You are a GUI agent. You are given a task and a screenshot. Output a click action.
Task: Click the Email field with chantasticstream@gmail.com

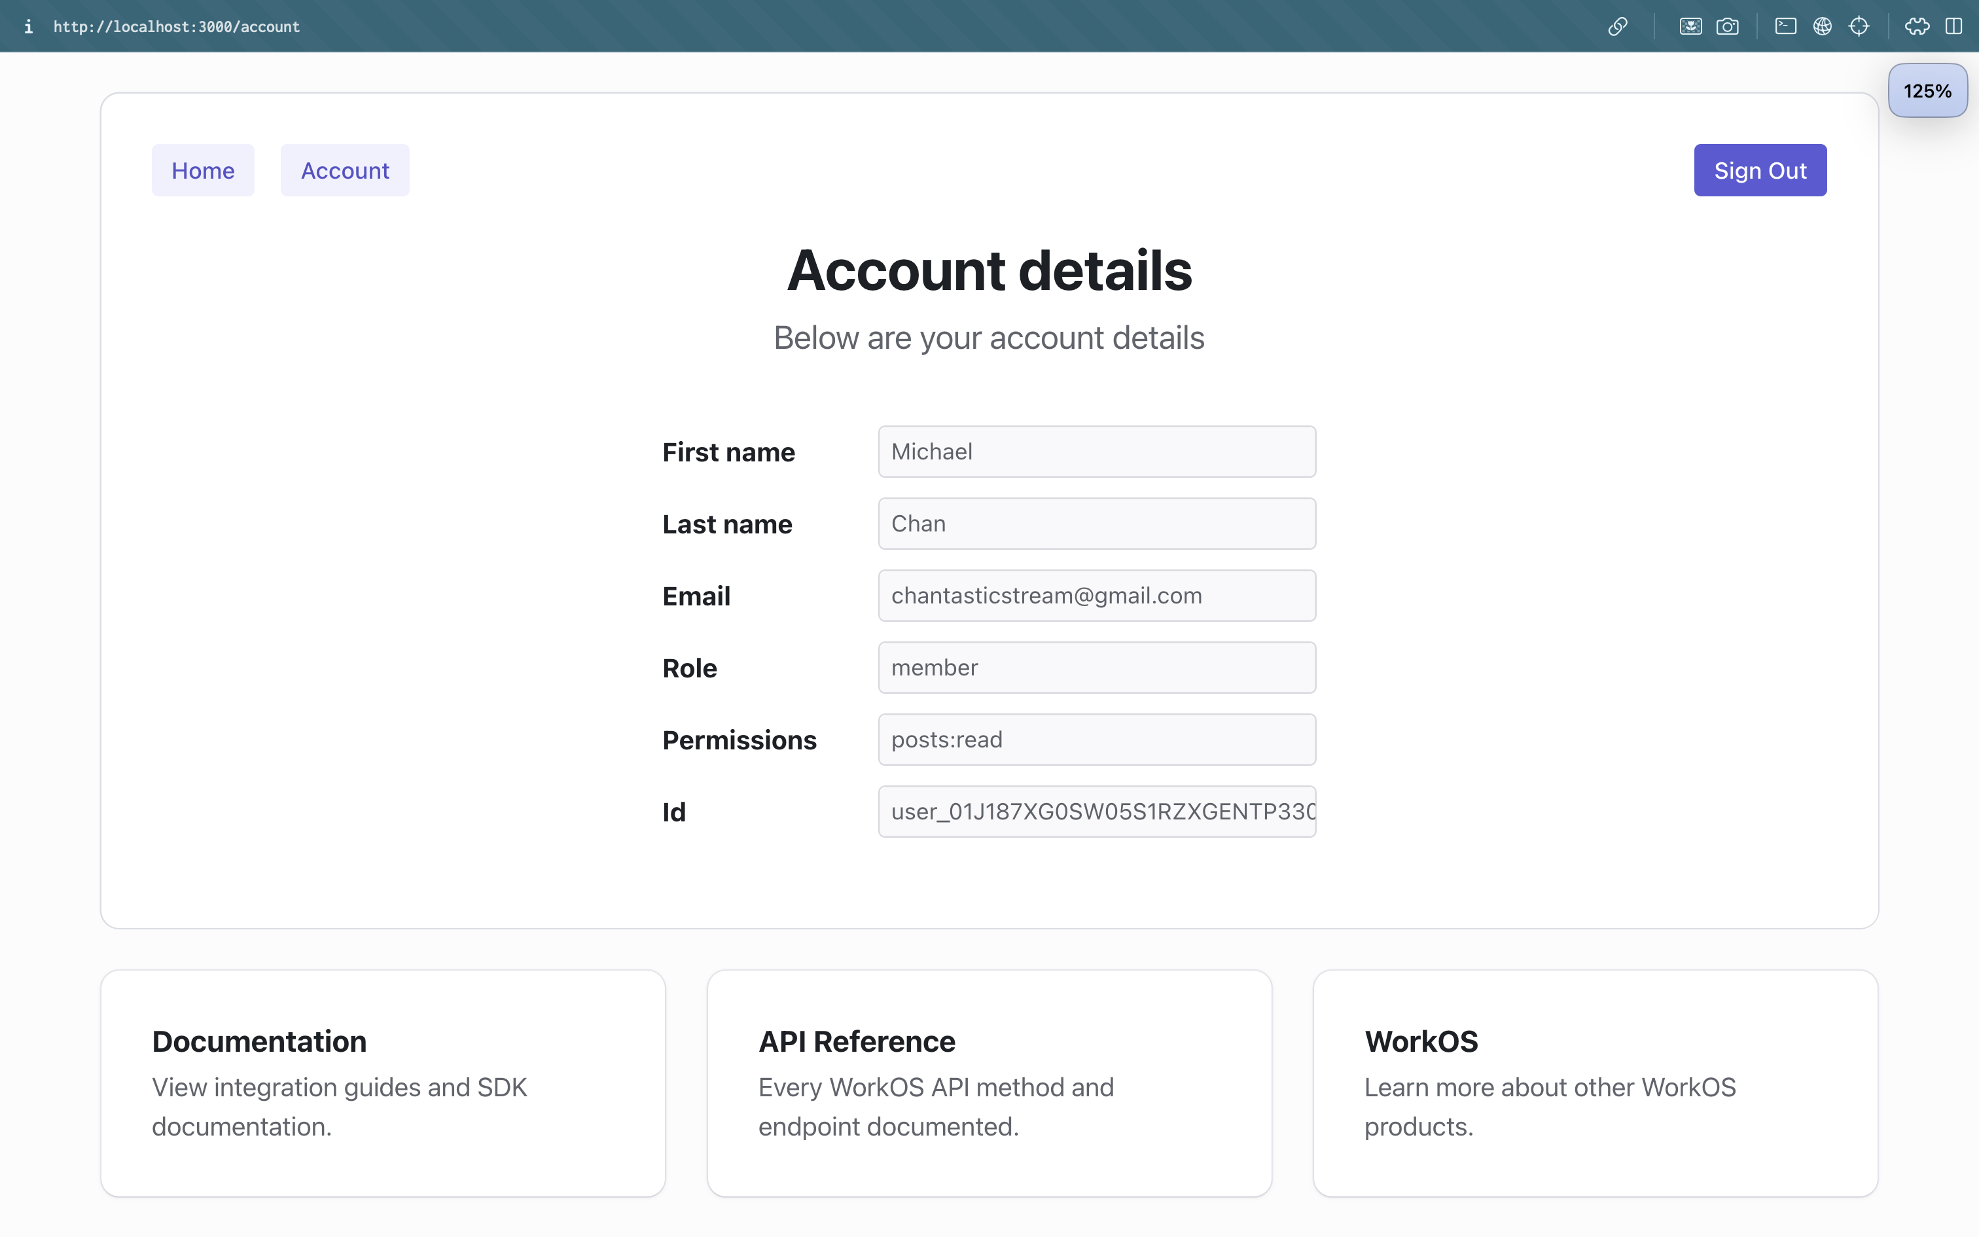tap(1096, 595)
